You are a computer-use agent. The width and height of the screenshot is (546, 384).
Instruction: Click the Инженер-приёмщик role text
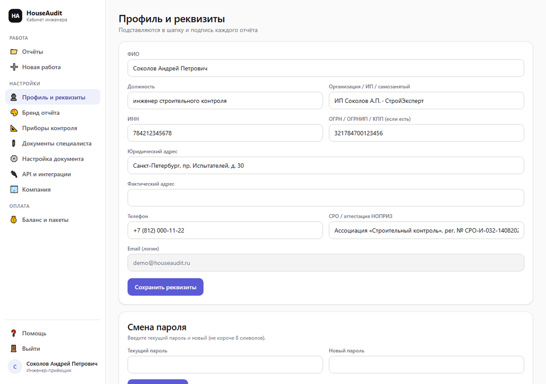point(49,370)
